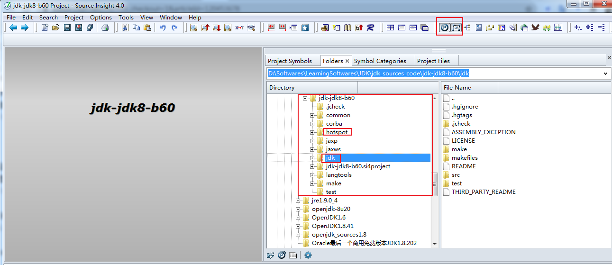Screen dimensions: 612x265
Task: Open the folder path dropdown arrow
Action: coord(605,73)
